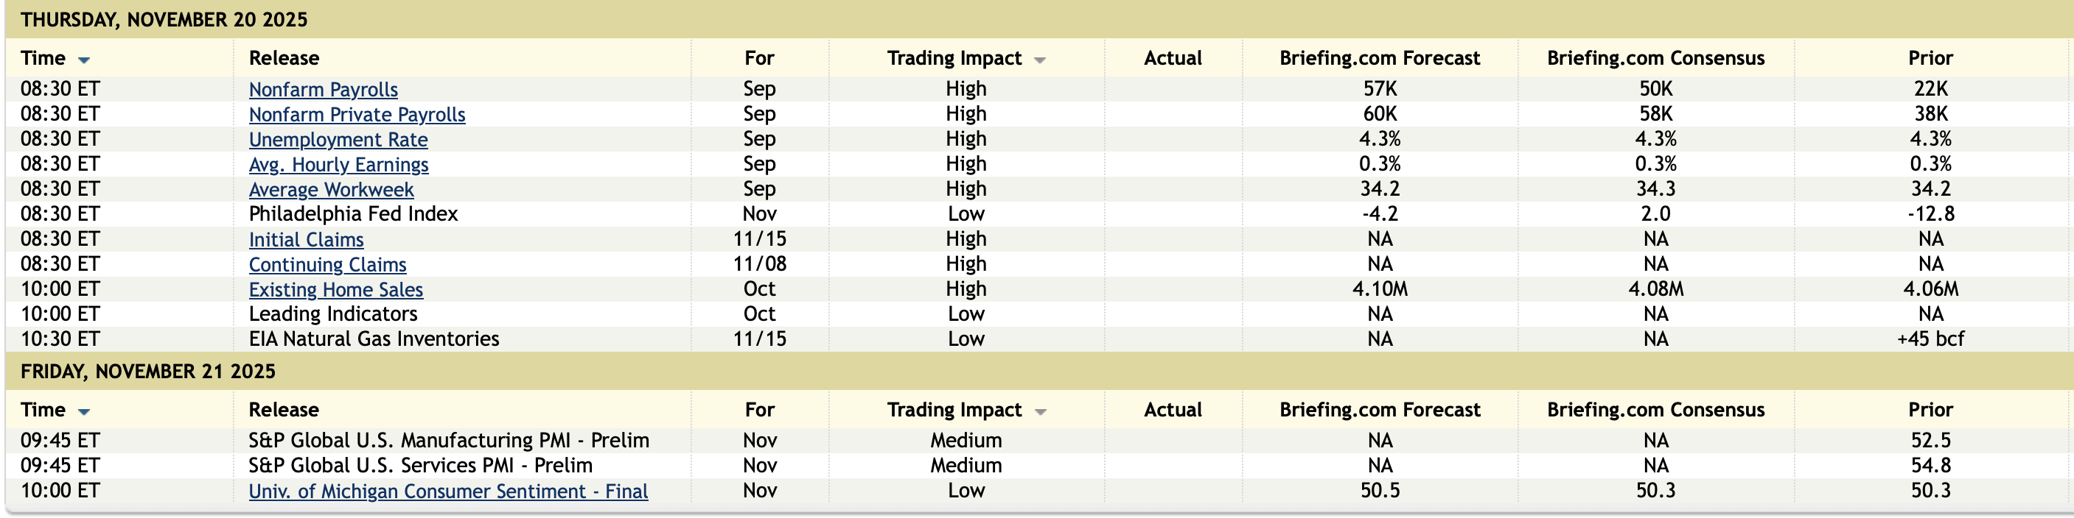Click Briefing.com Consensus header in Friday table
Screen dimensions: 2074x518
(1655, 409)
